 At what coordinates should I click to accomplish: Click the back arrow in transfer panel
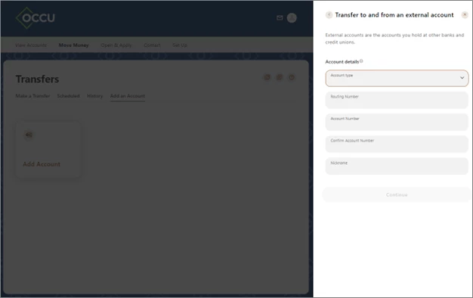329,15
